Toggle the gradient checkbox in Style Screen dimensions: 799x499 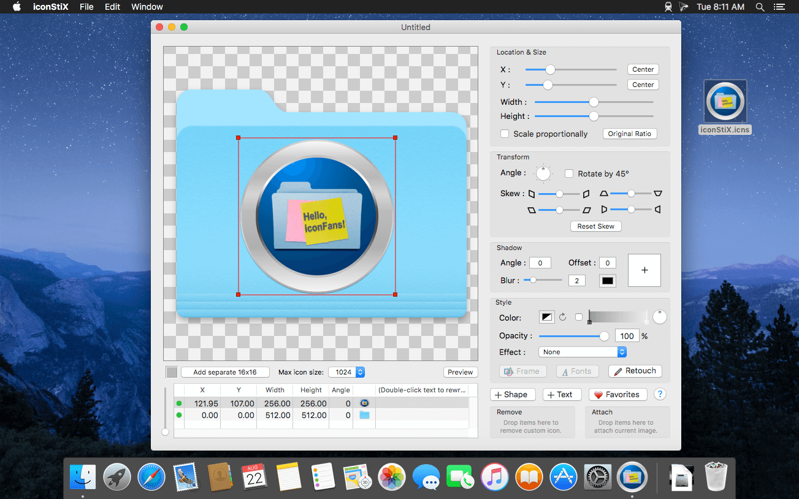click(x=579, y=317)
